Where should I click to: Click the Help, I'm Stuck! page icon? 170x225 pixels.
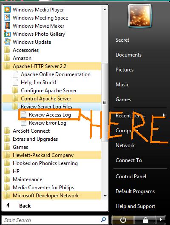pos(15,82)
